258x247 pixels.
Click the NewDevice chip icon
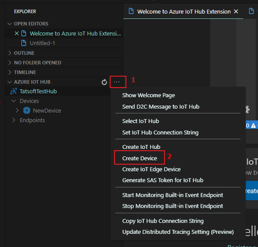pos(27,110)
